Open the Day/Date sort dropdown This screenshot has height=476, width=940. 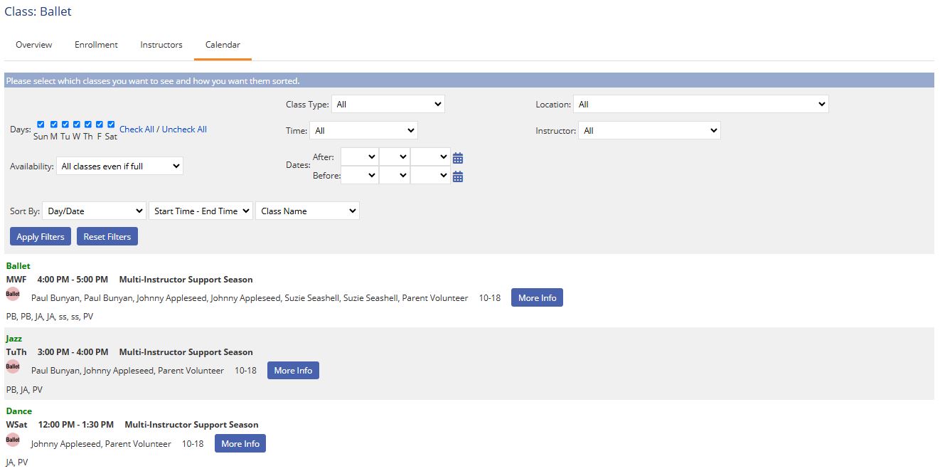pos(94,211)
